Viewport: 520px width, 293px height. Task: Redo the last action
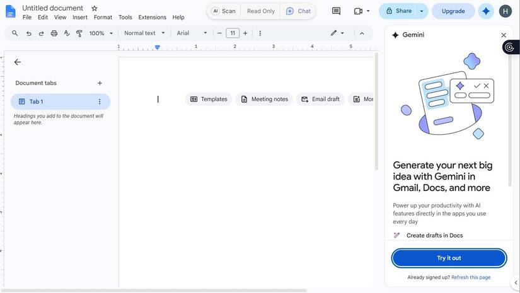[x=41, y=33]
